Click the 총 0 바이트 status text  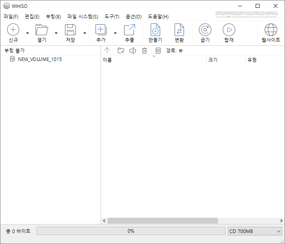pyautogui.click(x=18, y=231)
